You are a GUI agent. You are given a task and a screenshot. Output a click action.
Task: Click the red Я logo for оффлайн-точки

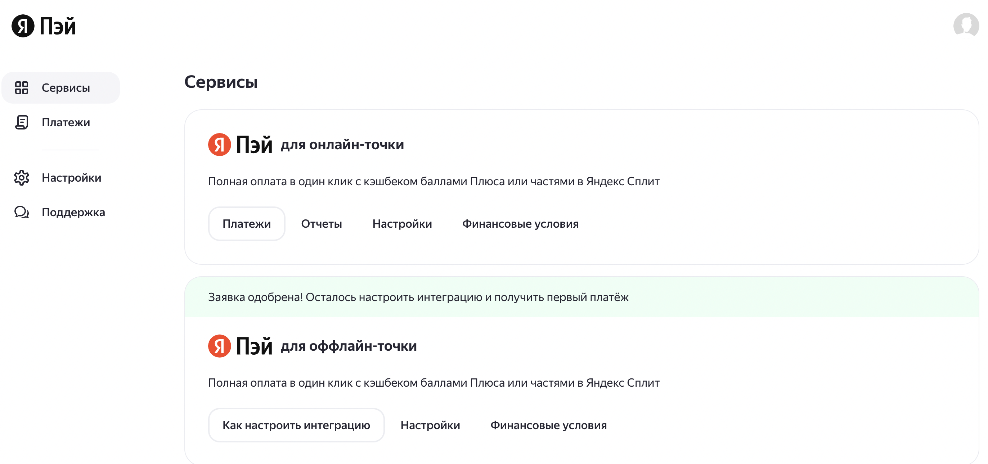pyautogui.click(x=219, y=346)
